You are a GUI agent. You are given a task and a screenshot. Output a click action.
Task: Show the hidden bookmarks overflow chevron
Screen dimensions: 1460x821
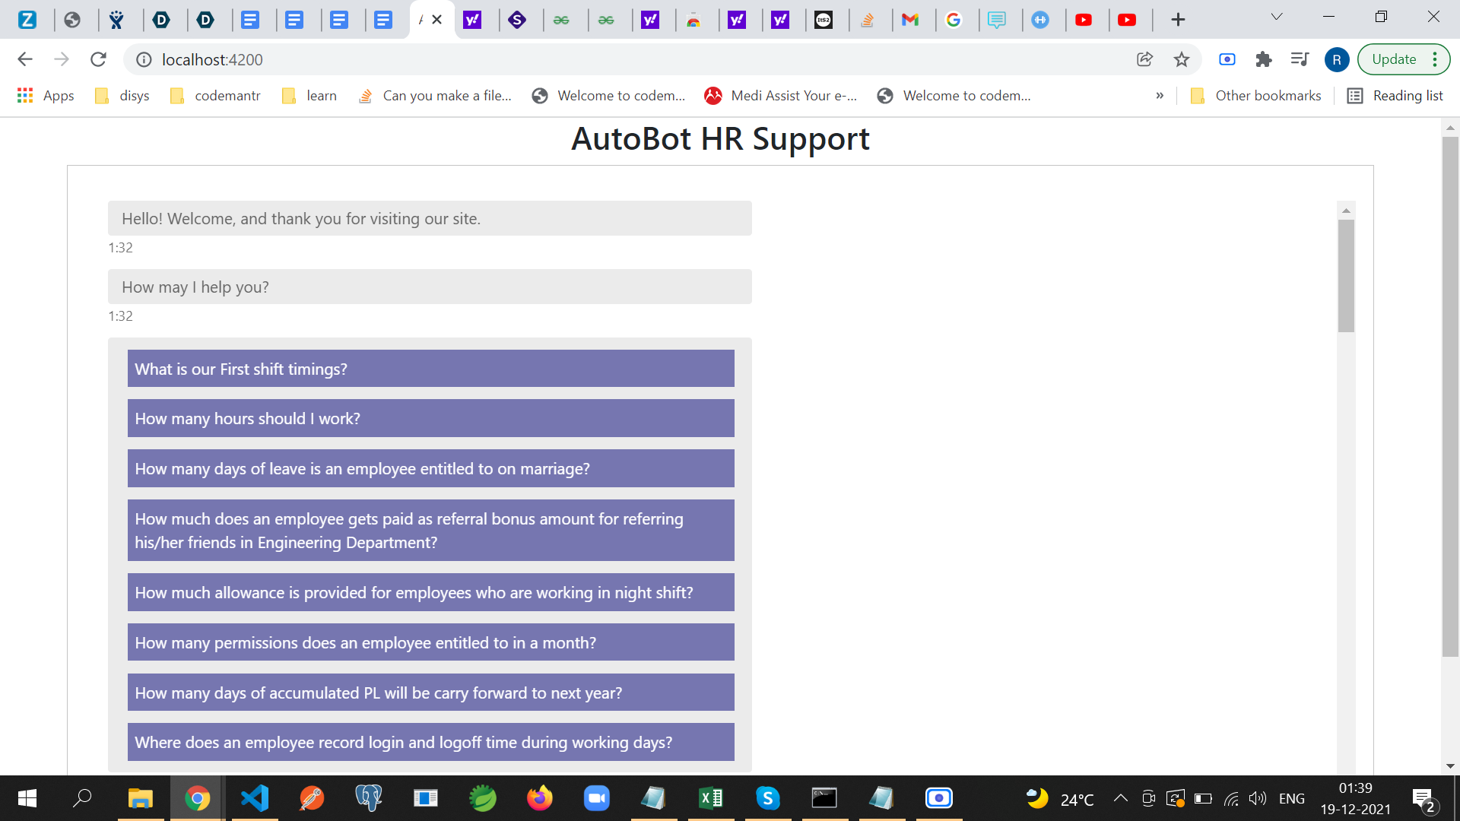[1160, 96]
